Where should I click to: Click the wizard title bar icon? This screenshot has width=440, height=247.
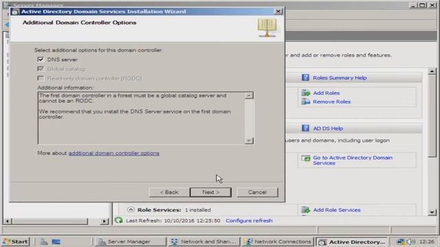tap(15, 12)
